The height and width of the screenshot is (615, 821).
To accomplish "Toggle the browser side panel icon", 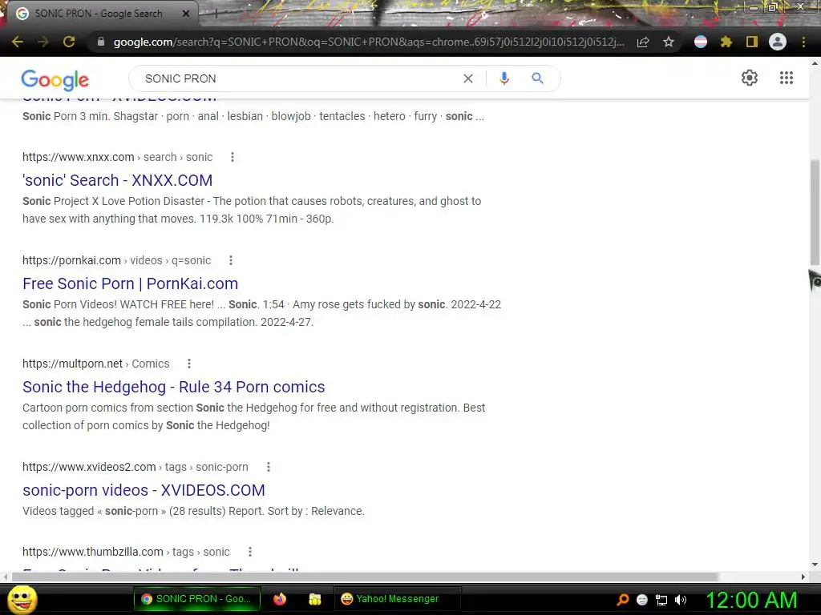I will pyautogui.click(x=752, y=42).
